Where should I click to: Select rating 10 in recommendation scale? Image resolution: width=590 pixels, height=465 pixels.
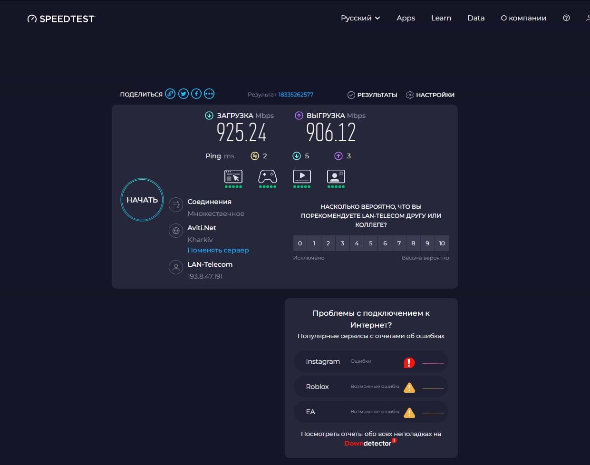[x=442, y=243]
